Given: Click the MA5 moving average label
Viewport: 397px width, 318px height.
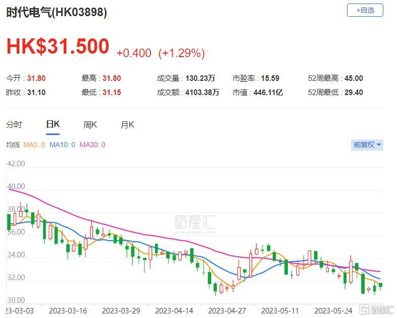Looking at the screenshot, I should point(34,145).
